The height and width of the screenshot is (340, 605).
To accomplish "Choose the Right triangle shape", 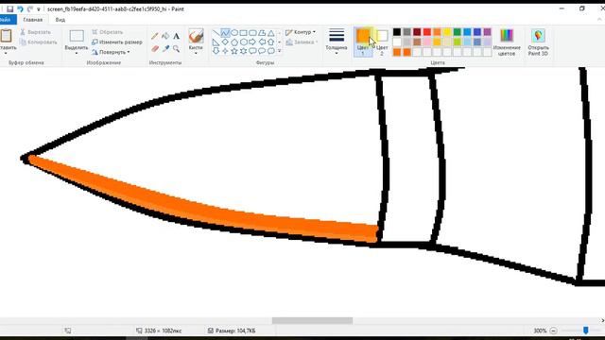I will pyautogui.click(x=216, y=42).
